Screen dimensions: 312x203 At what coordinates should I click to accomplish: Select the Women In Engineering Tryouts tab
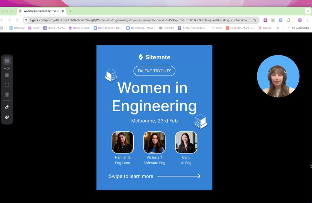(x=41, y=11)
